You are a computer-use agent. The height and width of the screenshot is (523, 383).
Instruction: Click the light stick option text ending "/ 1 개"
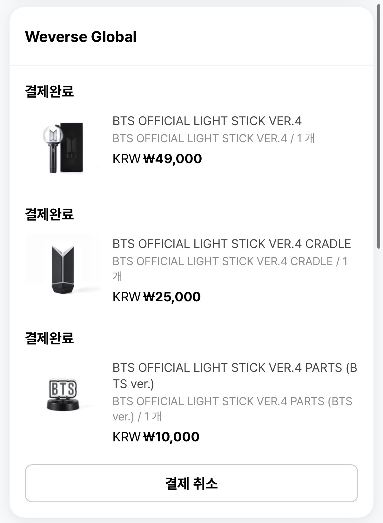[213, 138]
